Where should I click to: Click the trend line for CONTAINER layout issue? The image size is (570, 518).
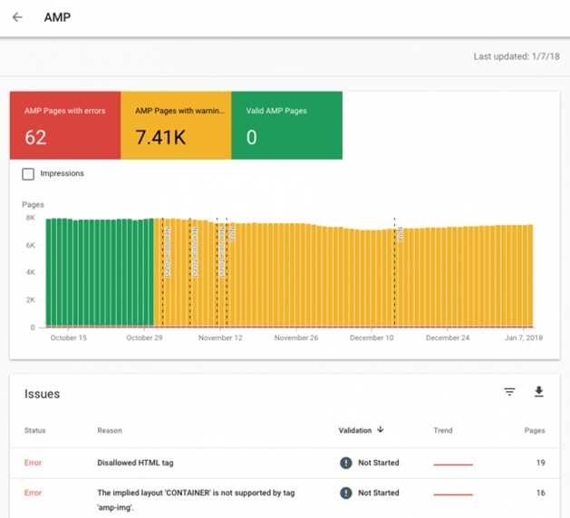453,494
